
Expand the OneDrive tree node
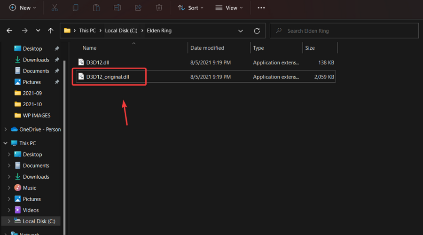pyautogui.click(x=5, y=130)
